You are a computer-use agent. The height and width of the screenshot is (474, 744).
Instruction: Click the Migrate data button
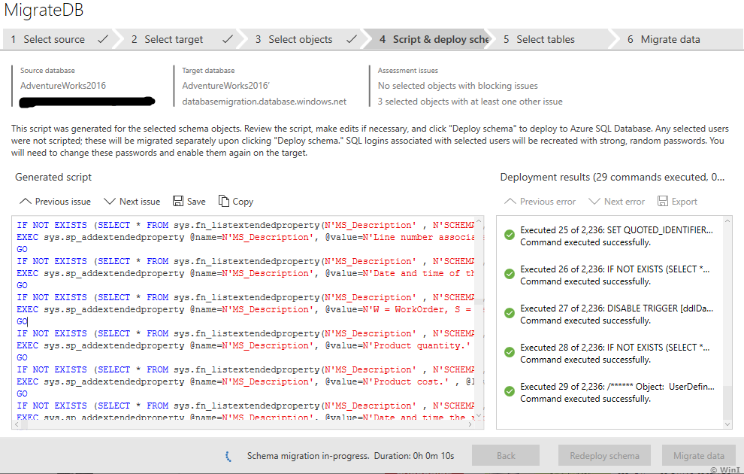coord(699,455)
